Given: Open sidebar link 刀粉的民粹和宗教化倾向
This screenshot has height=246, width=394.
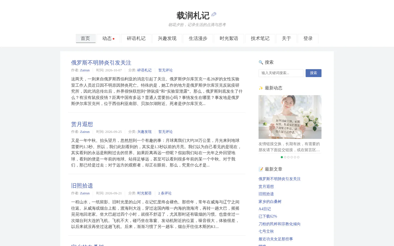Looking at the screenshot, I should click(280, 224).
